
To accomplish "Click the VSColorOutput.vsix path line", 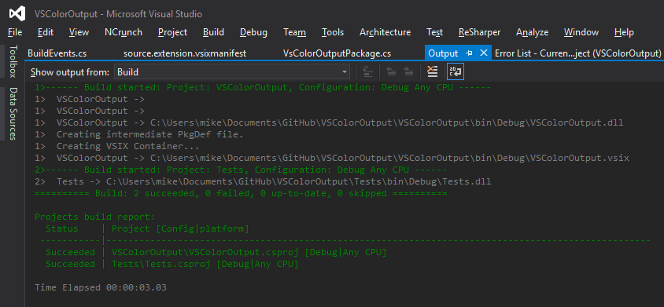I will 332,158.
